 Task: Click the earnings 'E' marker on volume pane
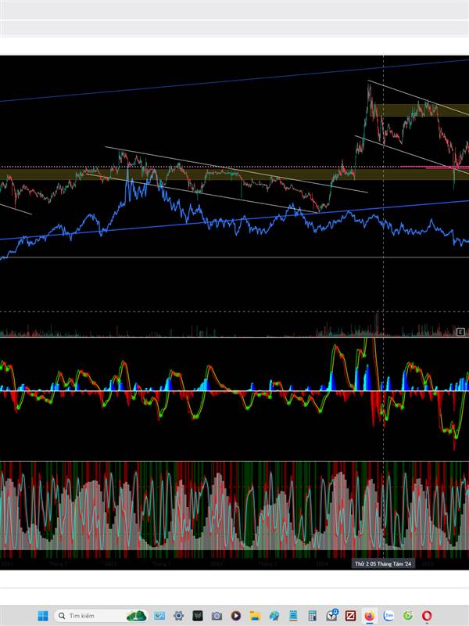(460, 332)
